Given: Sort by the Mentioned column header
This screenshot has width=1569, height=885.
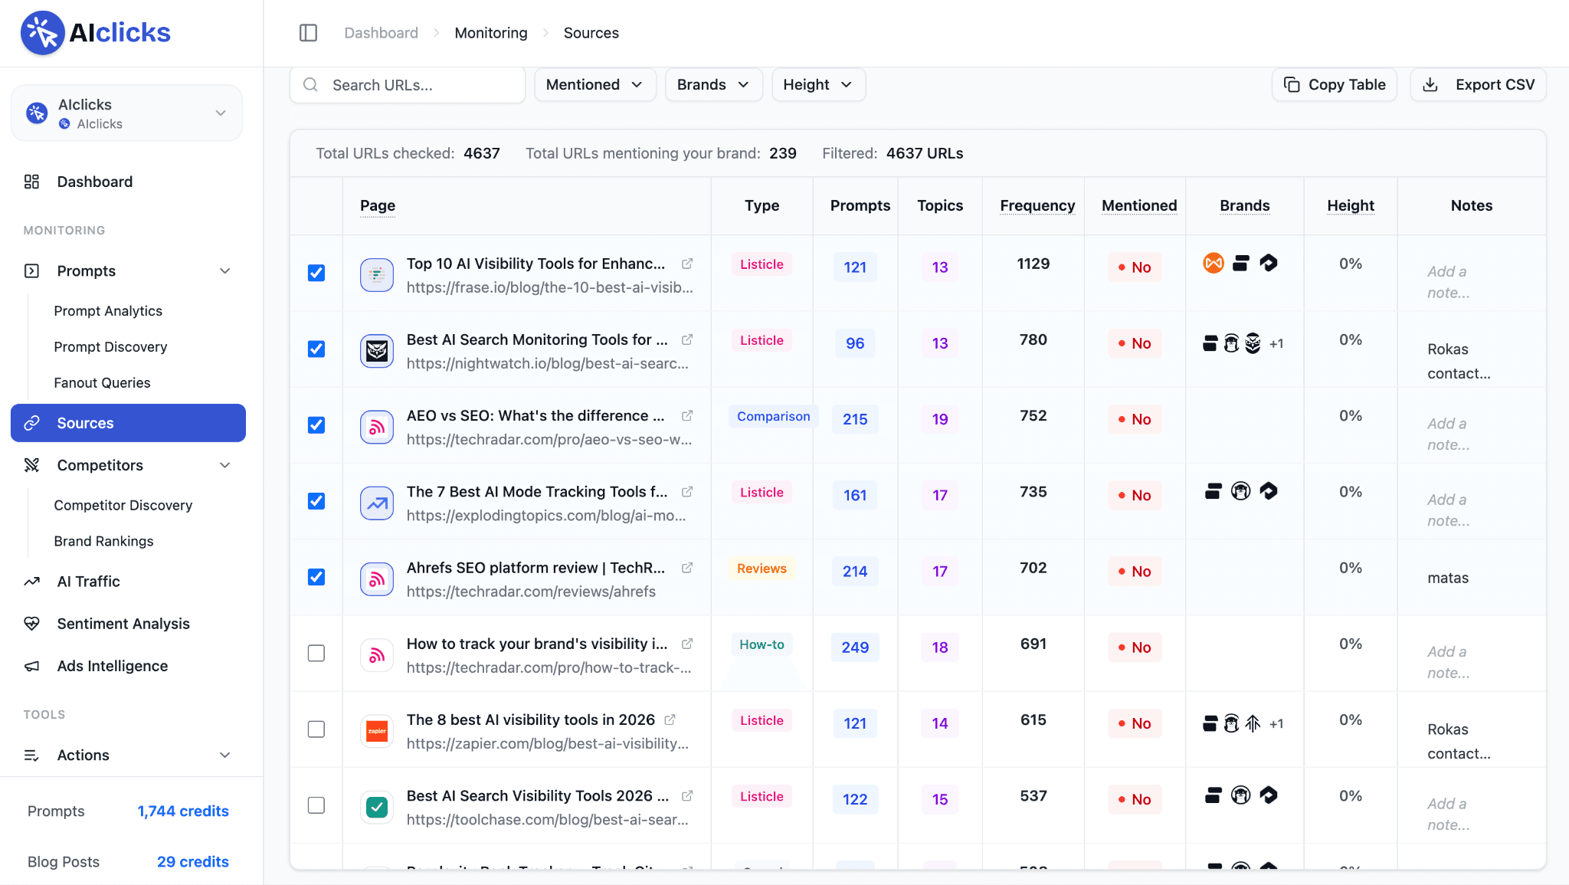Looking at the screenshot, I should pos(1139,205).
